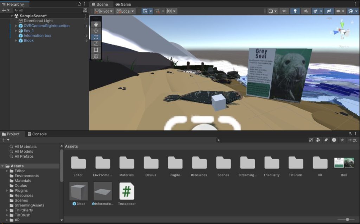The width and height of the screenshot is (360, 224).
Task: Toggle scene lighting on or off
Action: pyautogui.click(x=295, y=11)
